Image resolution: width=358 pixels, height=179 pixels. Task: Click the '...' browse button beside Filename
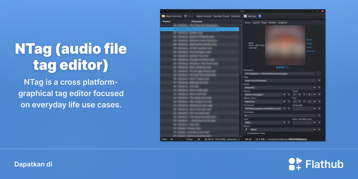(319, 74)
